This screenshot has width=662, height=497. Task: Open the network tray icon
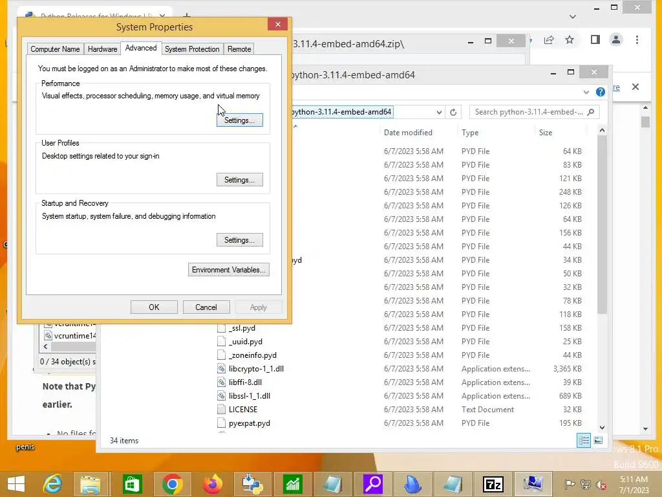(x=586, y=484)
